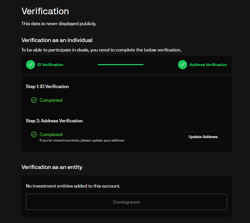Click Completed text under Step 2
250x223 pixels.
pos(51,134)
